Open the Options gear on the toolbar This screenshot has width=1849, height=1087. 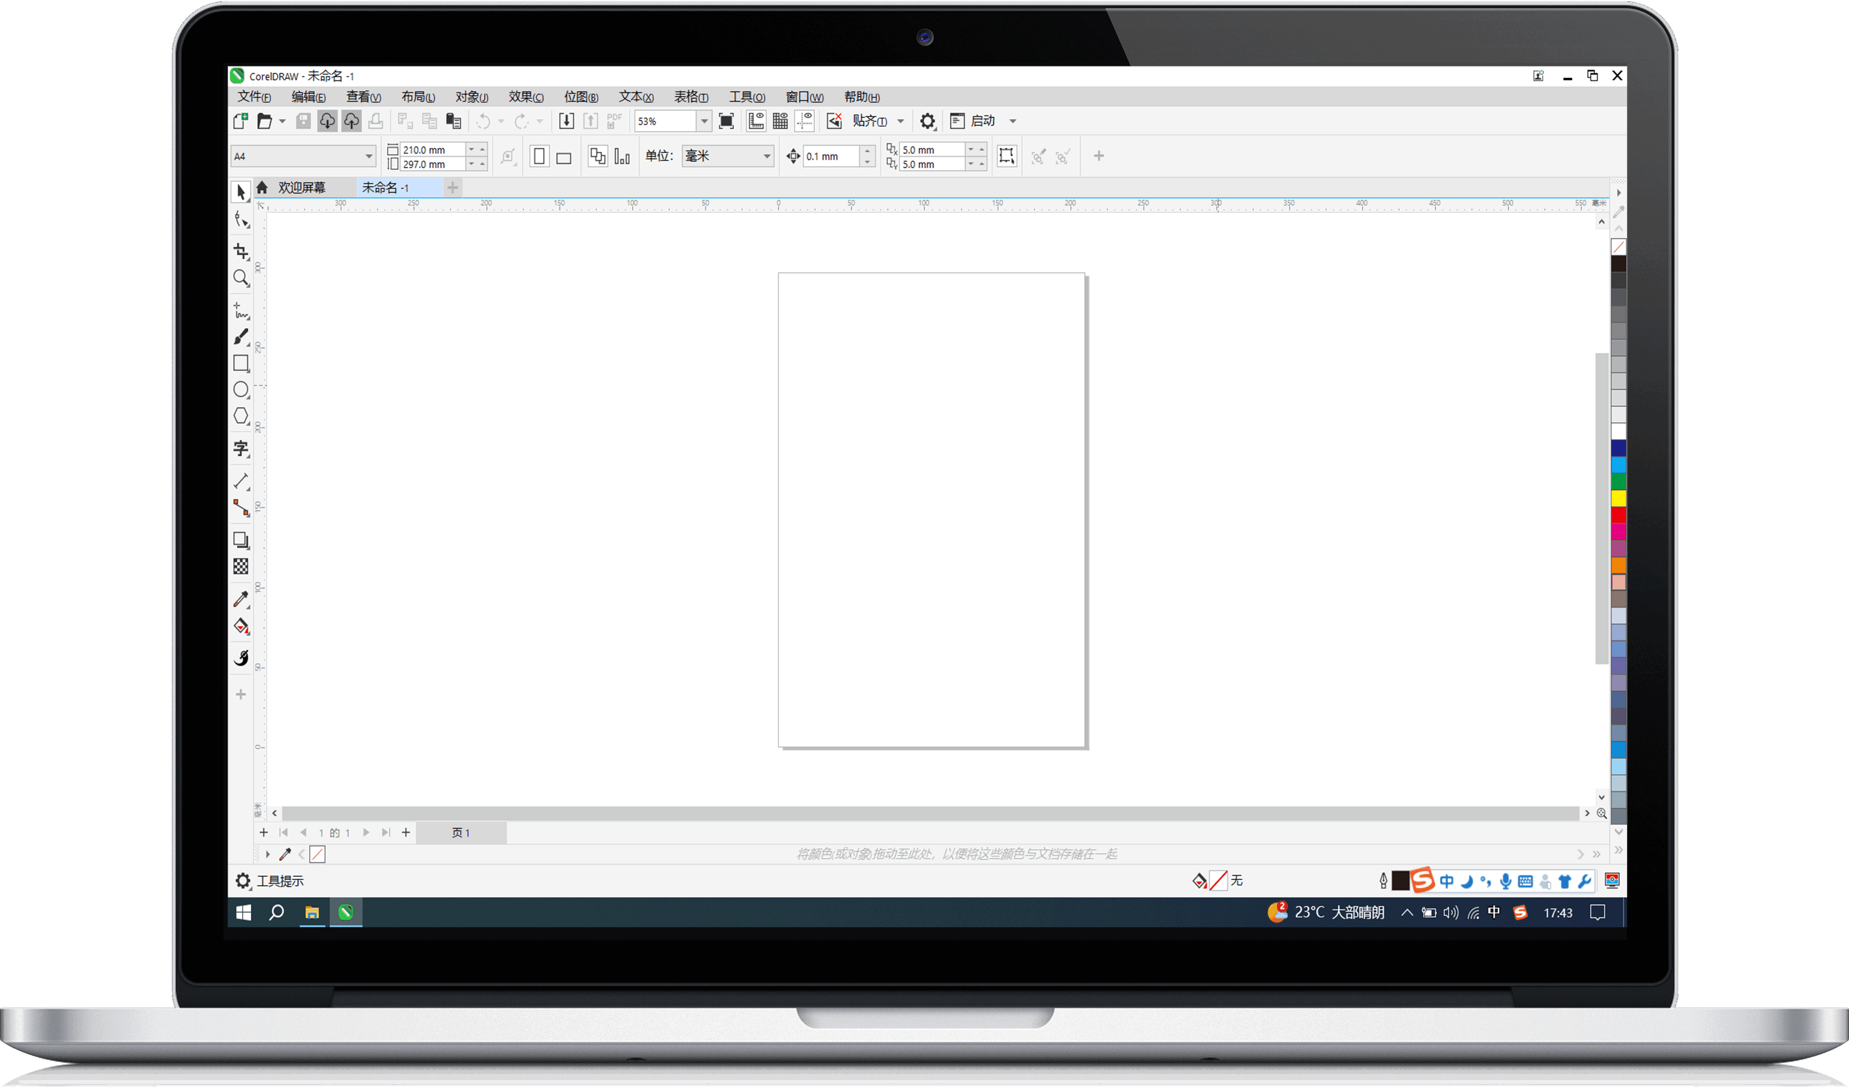point(927,121)
